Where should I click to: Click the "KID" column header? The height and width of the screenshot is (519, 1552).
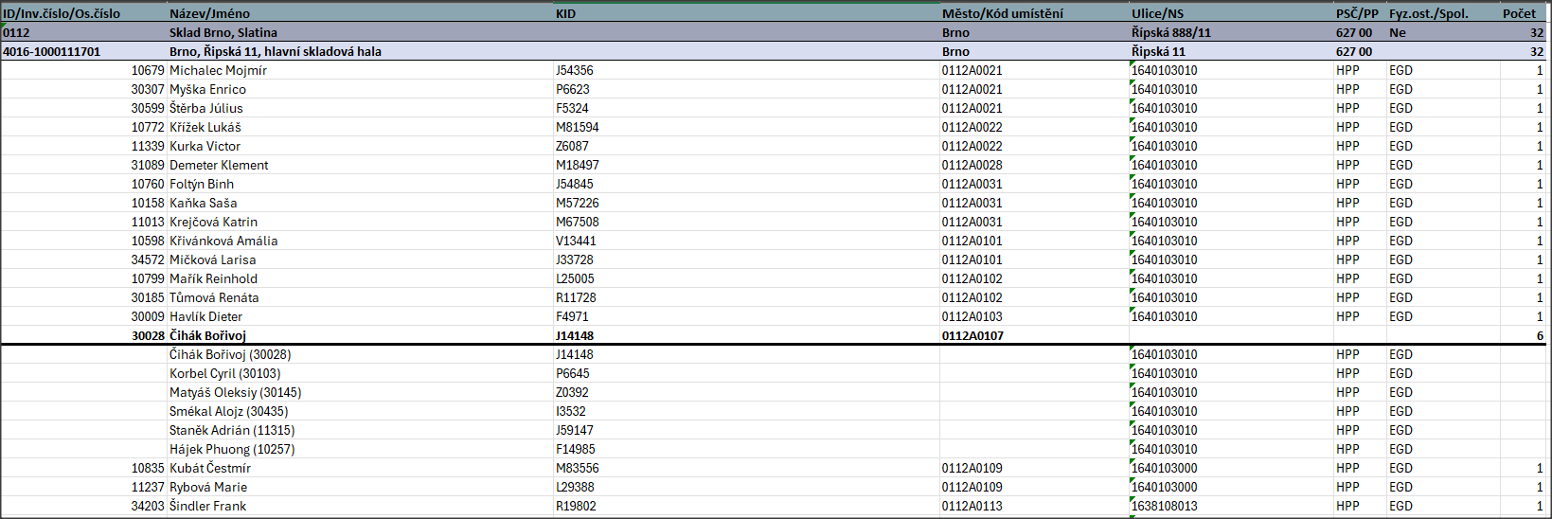(565, 13)
